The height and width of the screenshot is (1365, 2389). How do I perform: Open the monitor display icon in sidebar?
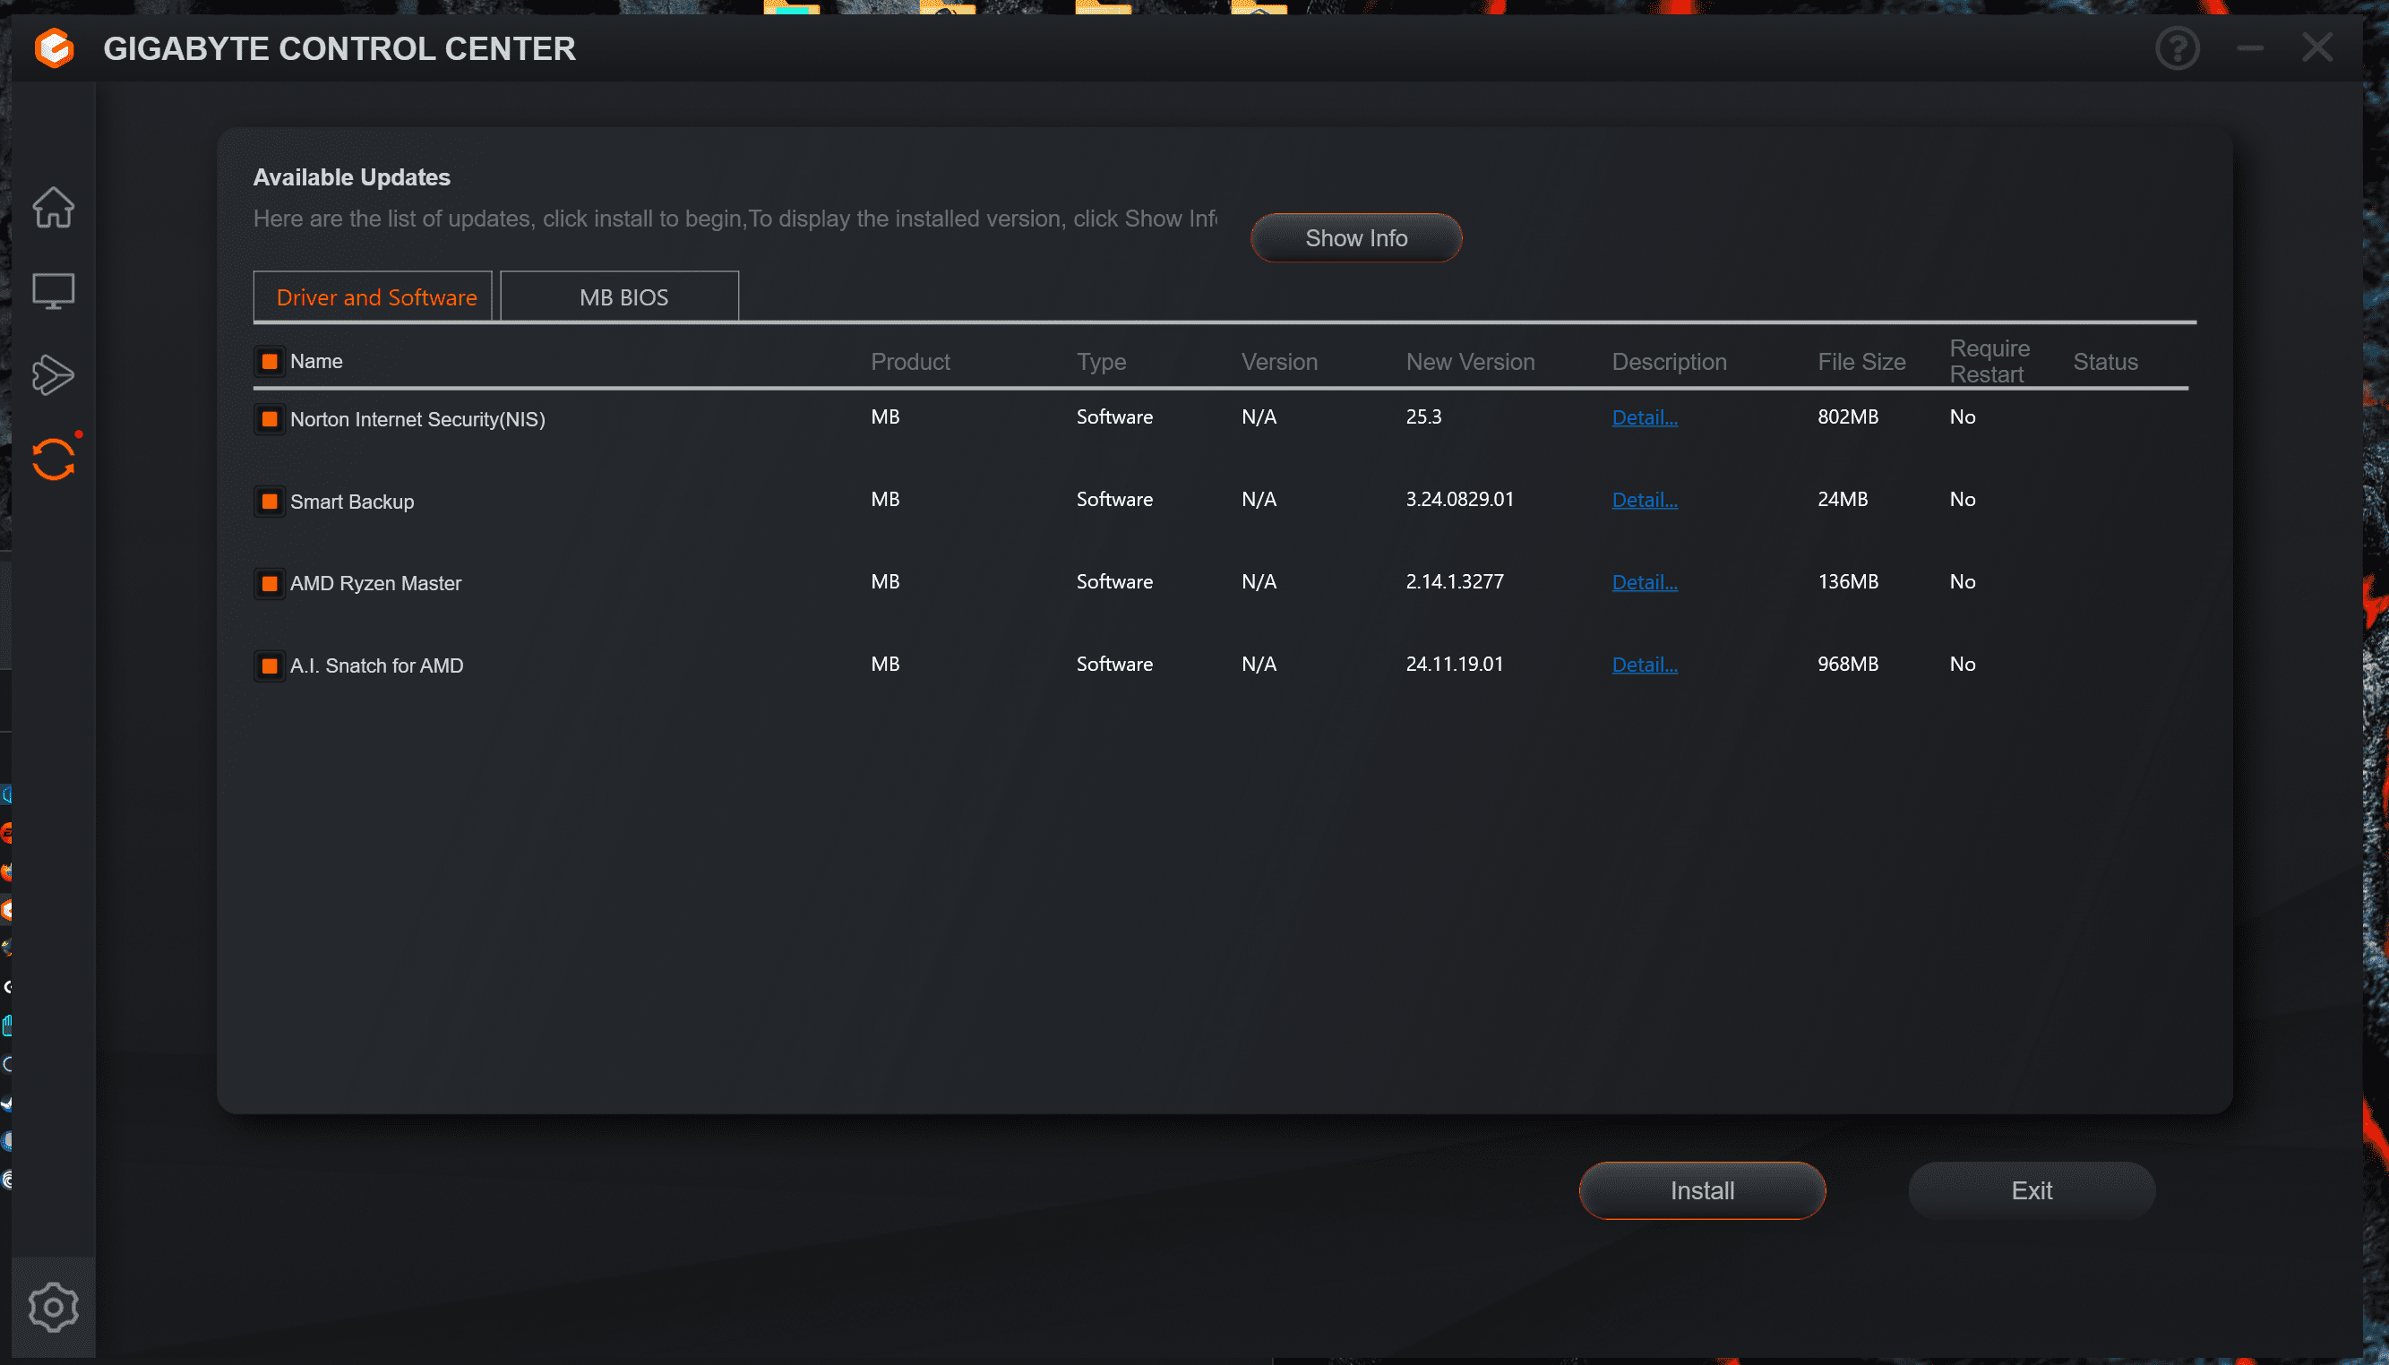pyautogui.click(x=54, y=292)
